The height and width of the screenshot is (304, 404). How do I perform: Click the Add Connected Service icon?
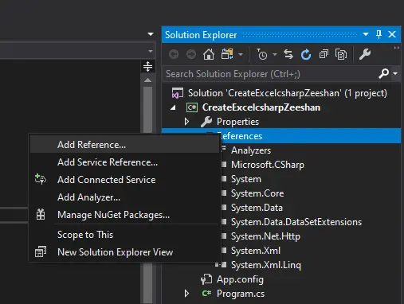[41, 179]
